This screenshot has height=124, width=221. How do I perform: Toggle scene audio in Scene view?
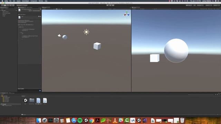pyautogui.click(x=59, y=9)
